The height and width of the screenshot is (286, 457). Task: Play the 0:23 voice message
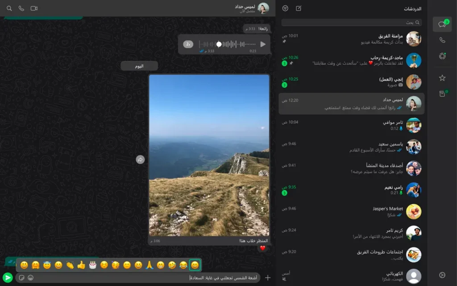[263, 44]
